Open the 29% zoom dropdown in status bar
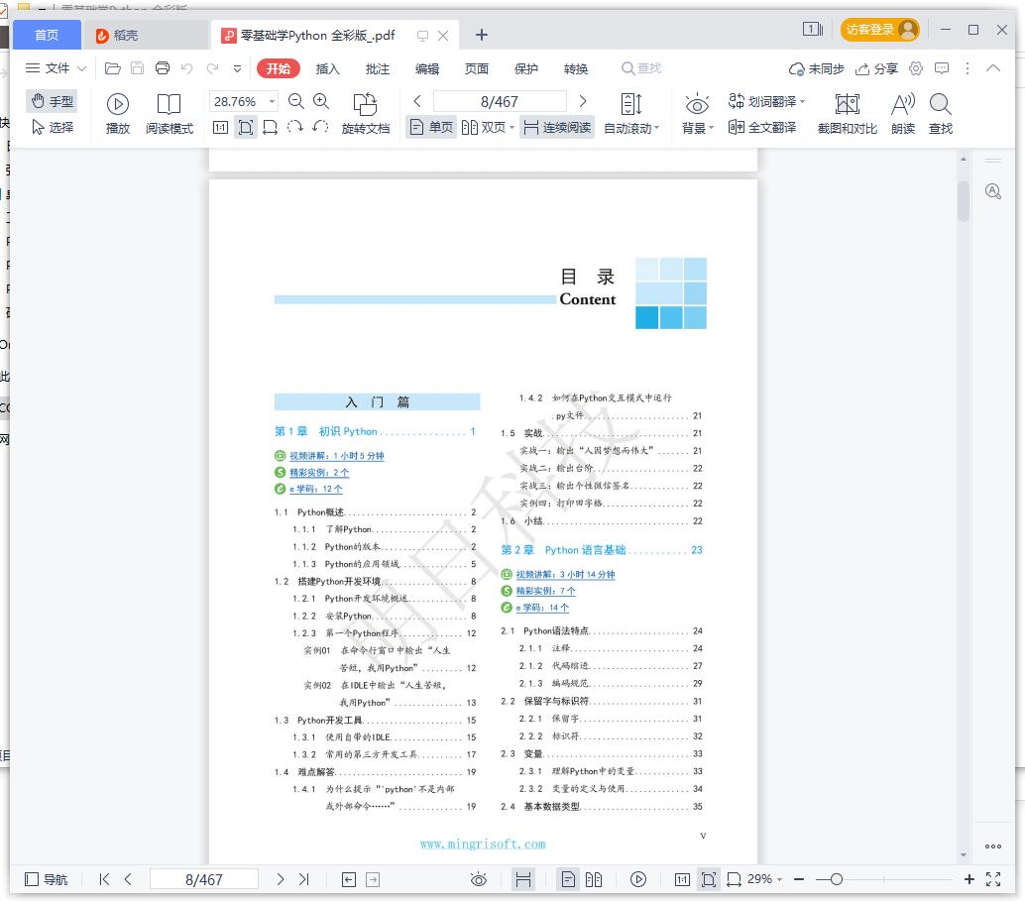 tap(778, 879)
